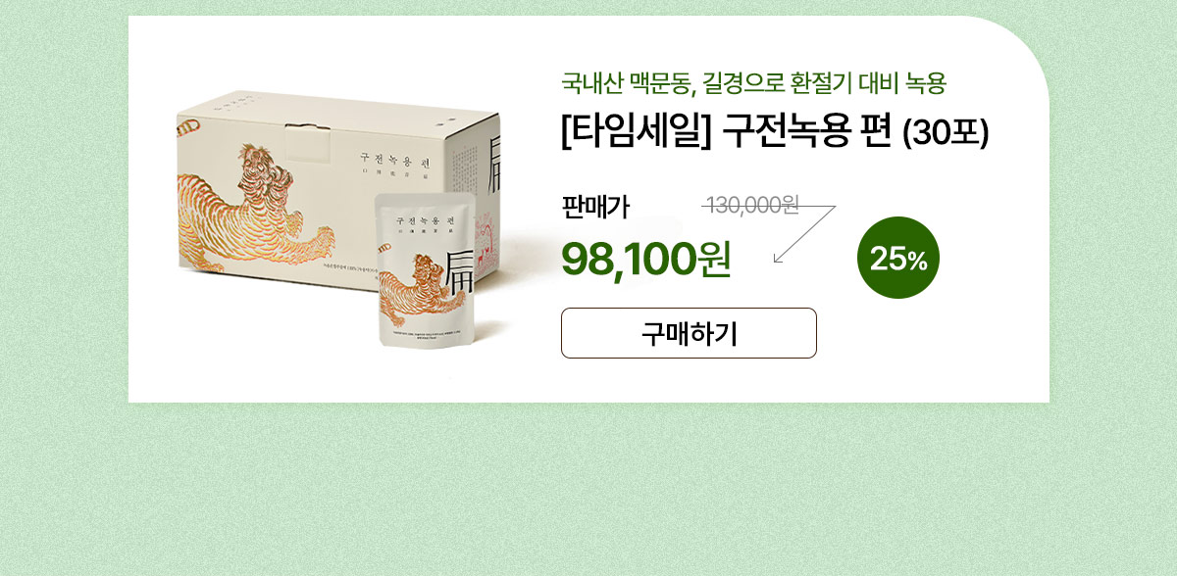1177x576 pixels.
Task: Click the diagonal price-drop arrow
Action: click(x=804, y=233)
